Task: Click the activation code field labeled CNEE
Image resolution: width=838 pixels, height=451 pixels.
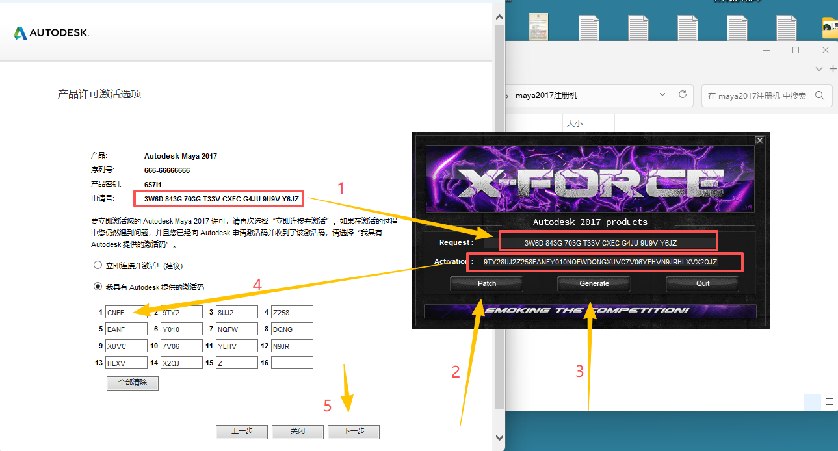Action: pyautogui.click(x=125, y=312)
